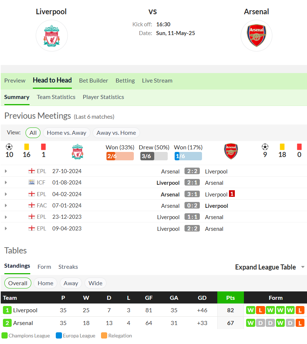Click Liverpool's goals football icon

(x=9, y=147)
